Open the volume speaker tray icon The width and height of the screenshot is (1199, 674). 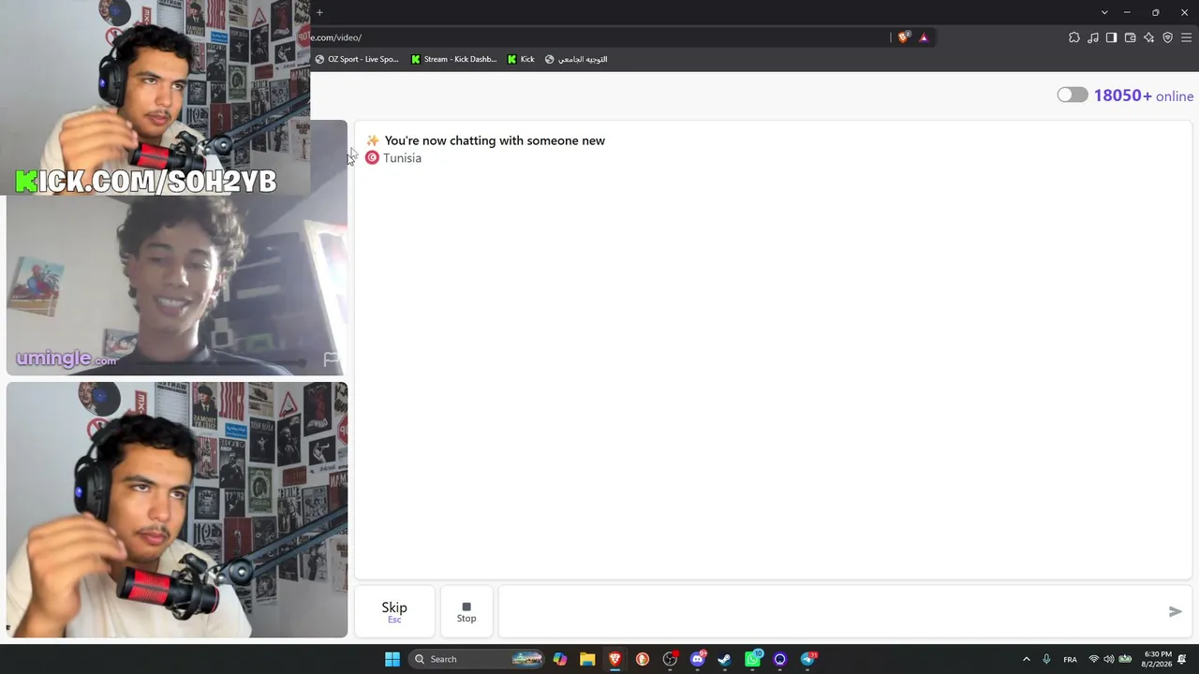1109,659
